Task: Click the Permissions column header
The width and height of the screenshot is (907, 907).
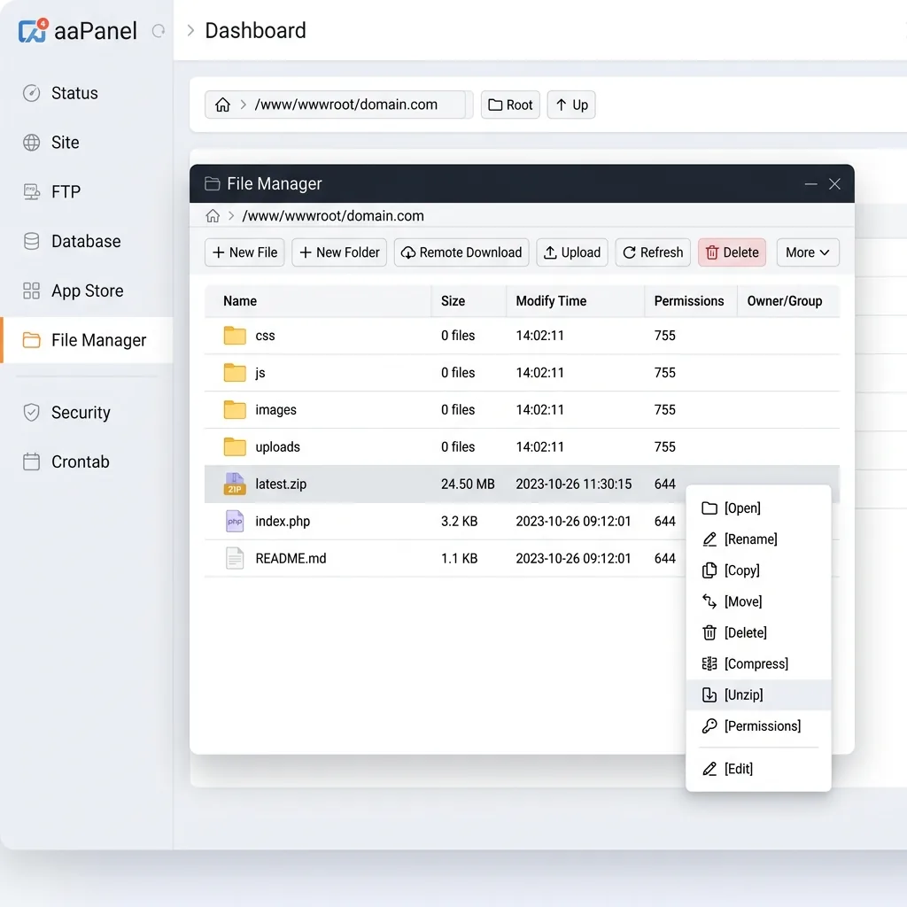Action: pos(689,301)
